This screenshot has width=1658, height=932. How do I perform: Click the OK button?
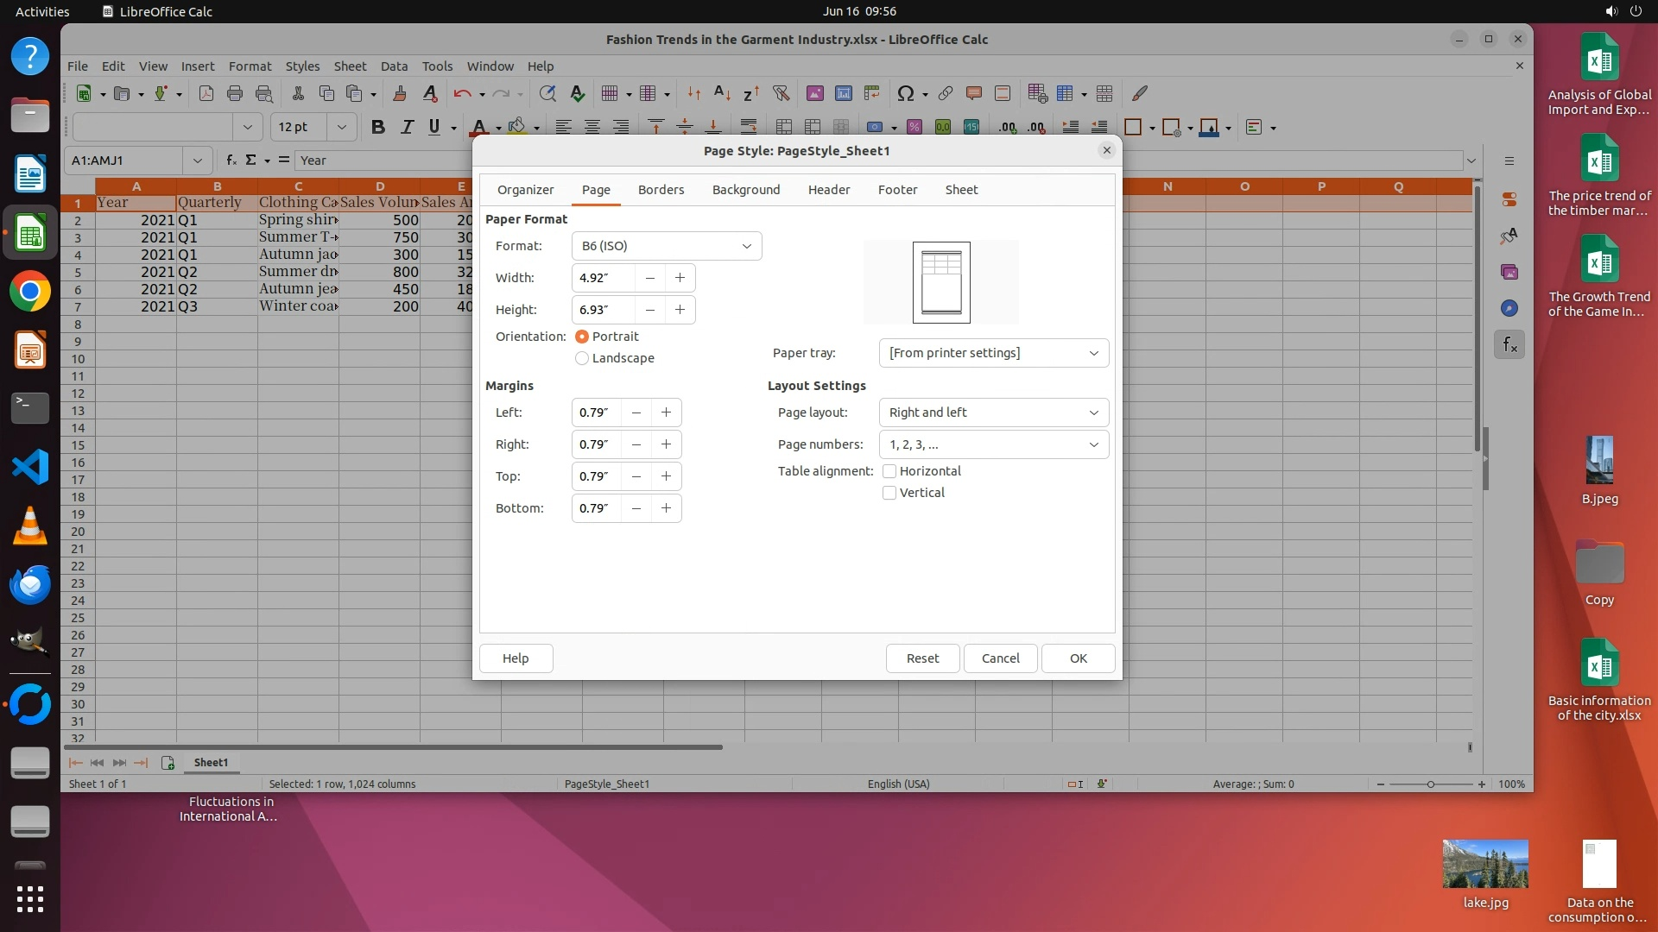tap(1078, 658)
